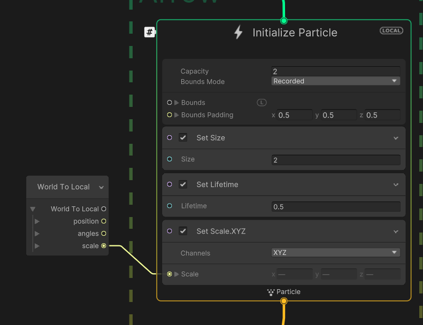
Task: Click the Bounds local-space L icon
Action: [262, 103]
